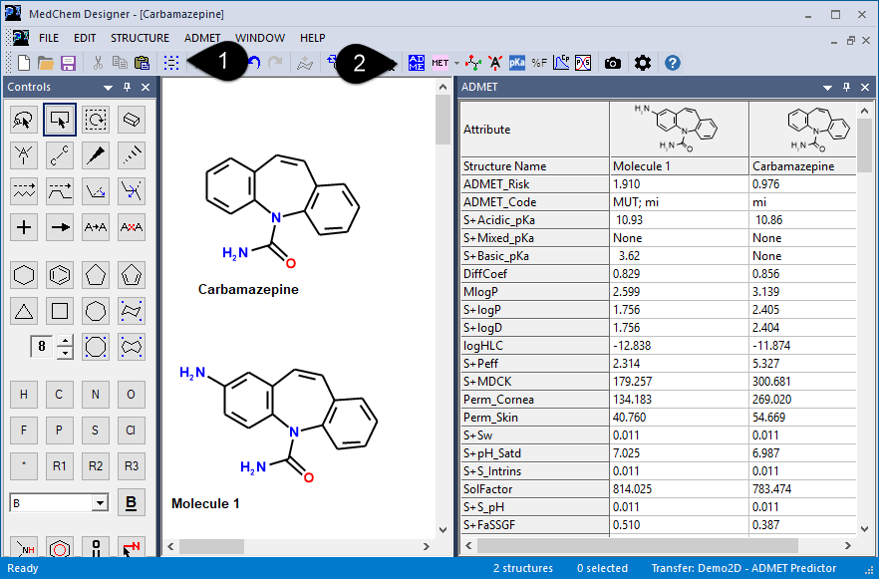The width and height of the screenshot is (879, 579).
Task: Open the Controls panel options dropdown arrow
Action: point(109,88)
